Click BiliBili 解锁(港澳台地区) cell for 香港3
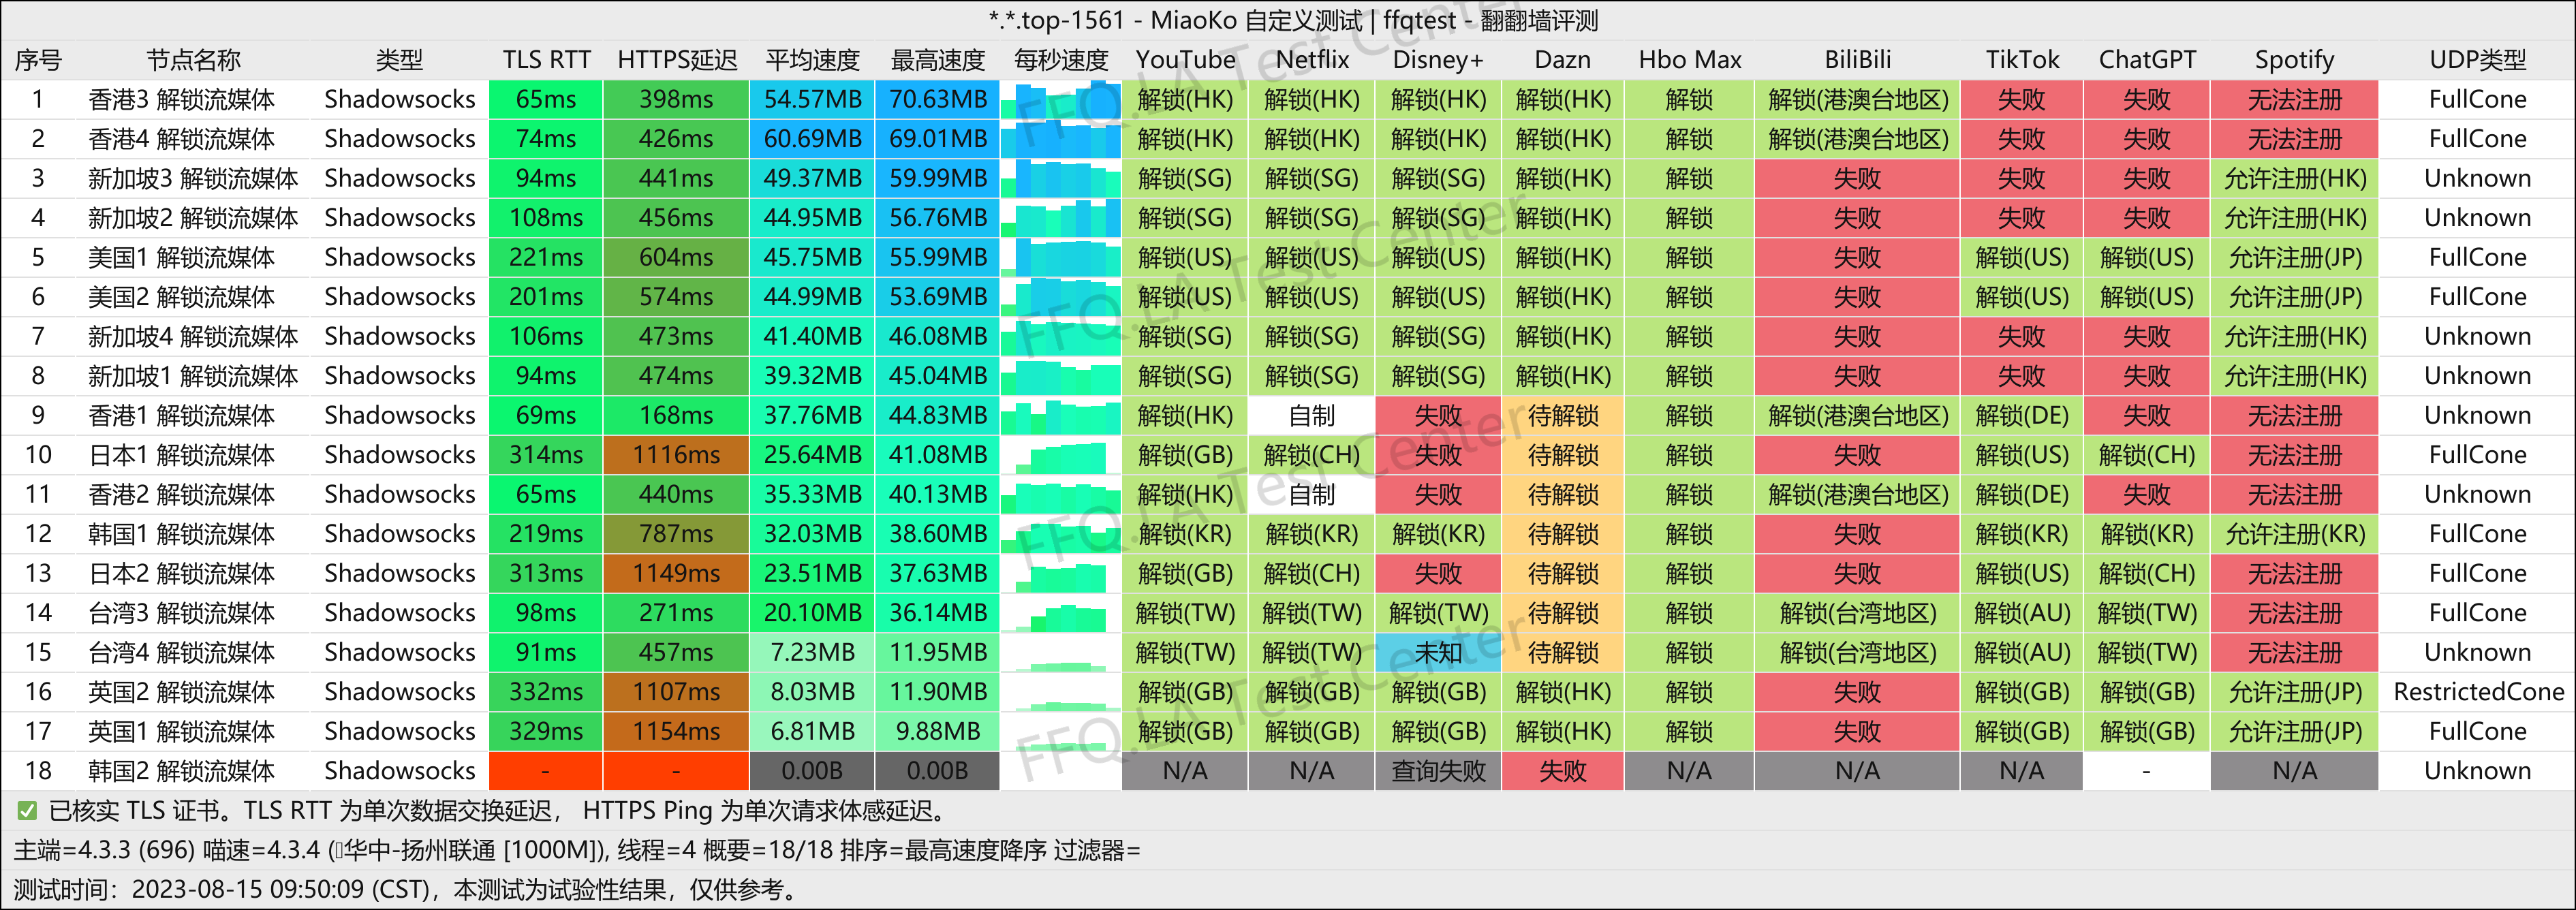This screenshot has height=910, width=2576. [1858, 100]
